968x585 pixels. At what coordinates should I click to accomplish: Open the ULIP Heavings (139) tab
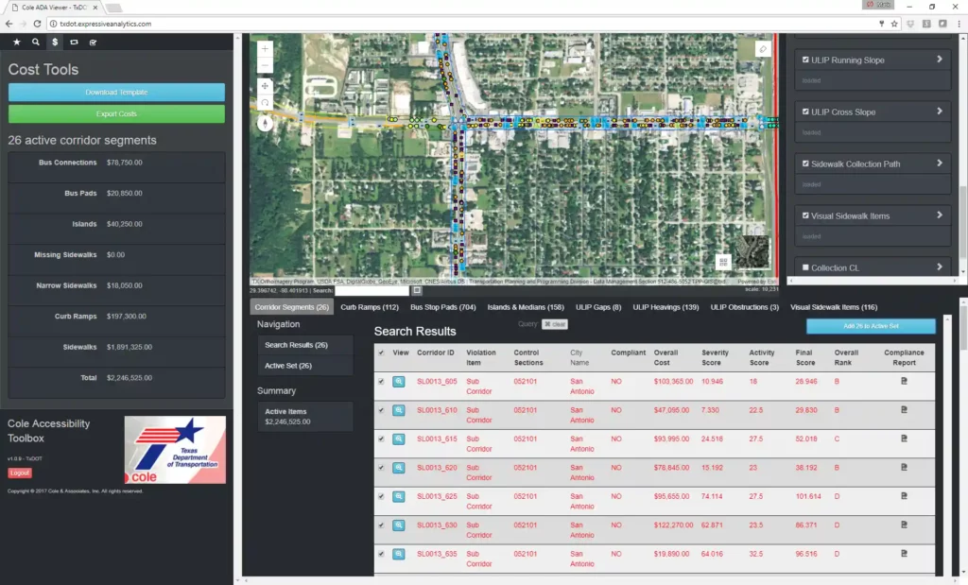665,307
